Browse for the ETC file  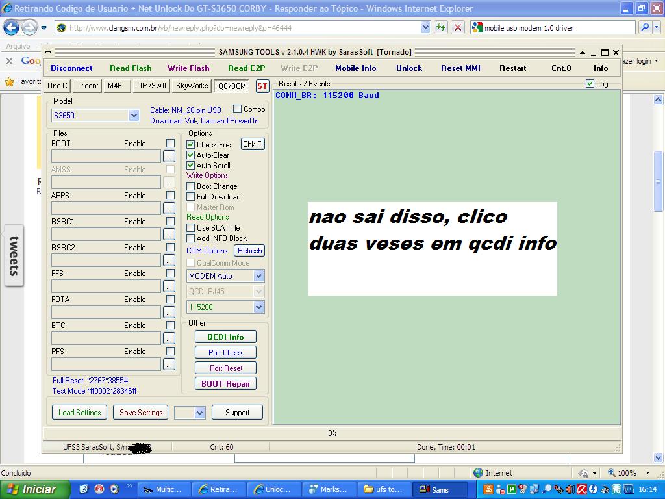[169, 338]
